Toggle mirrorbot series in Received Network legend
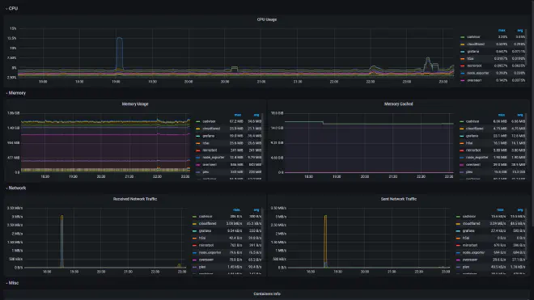Screen dimensions: 534x300 pyautogui.click(x=206, y=245)
